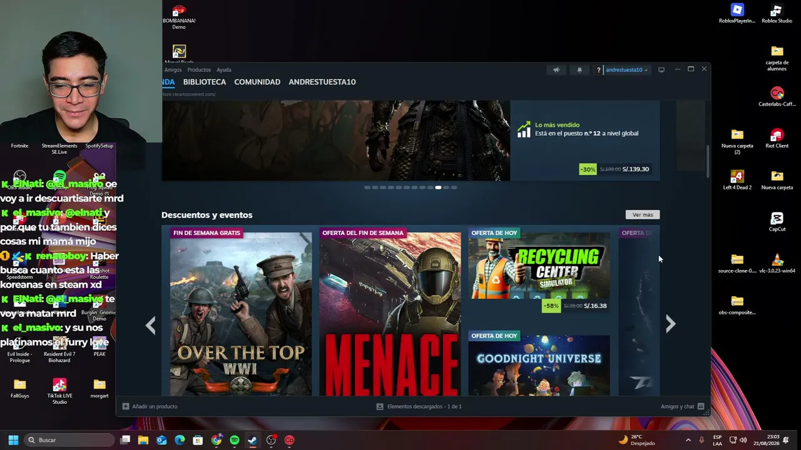The height and width of the screenshot is (450, 801).
Task: Click the top-seller green chart icon
Action: pos(524,129)
